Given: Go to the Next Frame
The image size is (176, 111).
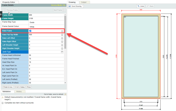Looking at the screenshot, I should point(59,10).
